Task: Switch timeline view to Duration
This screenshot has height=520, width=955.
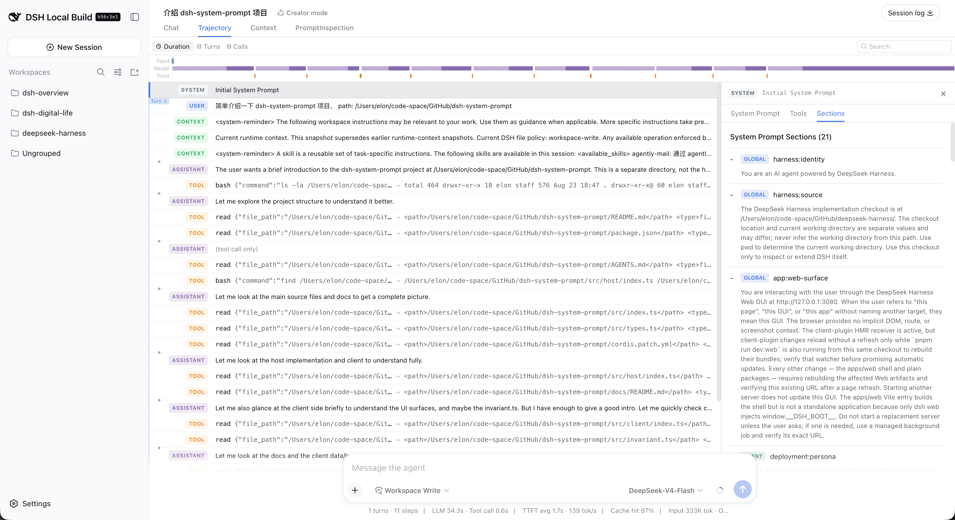Action: coord(172,47)
